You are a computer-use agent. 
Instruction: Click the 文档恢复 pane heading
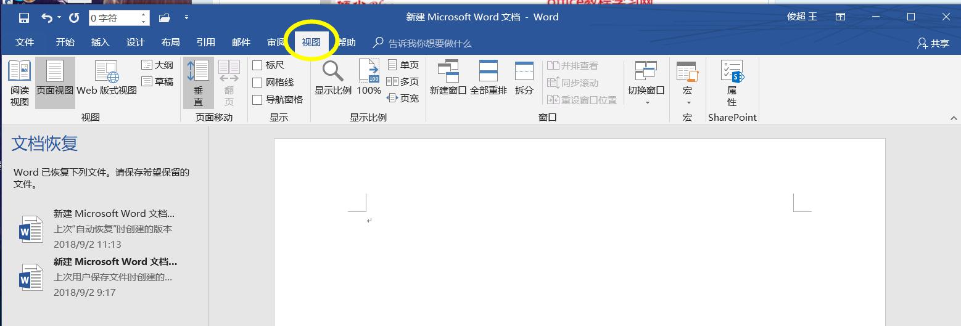[45, 144]
